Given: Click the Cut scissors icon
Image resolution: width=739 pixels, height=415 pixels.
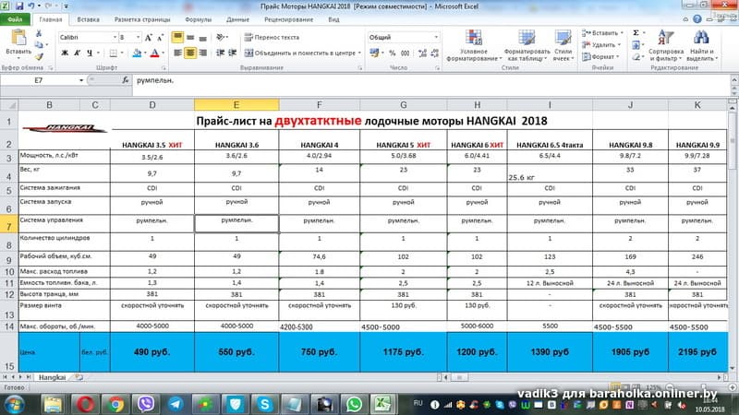Looking at the screenshot, I should 39,33.
